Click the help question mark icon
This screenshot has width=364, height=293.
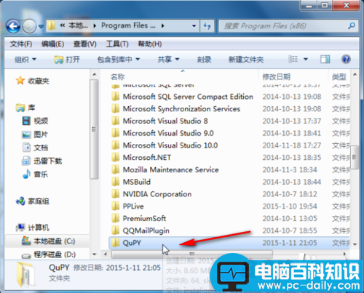click(346, 59)
